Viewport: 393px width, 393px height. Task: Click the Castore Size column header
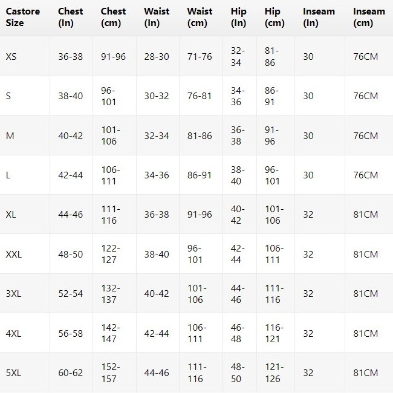(23, 17)
